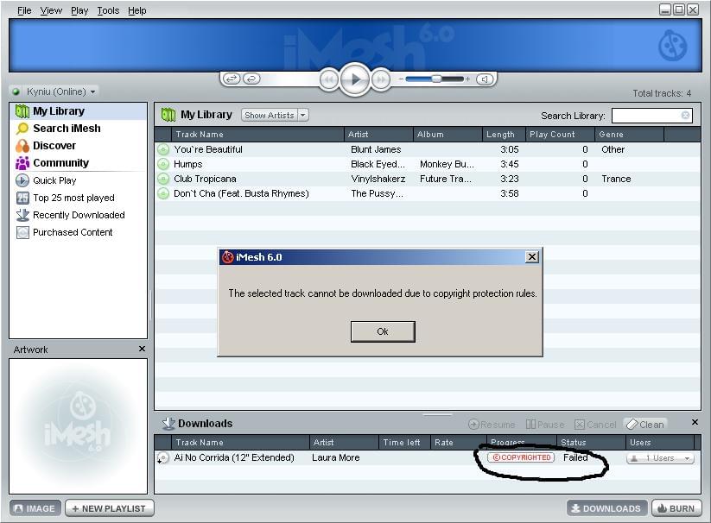Viewport: 711px width, 523px height.
Task: Open the View menu
Action: pos(51,10)
